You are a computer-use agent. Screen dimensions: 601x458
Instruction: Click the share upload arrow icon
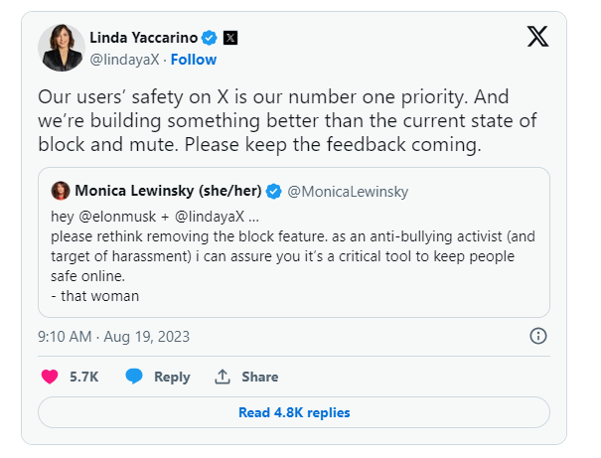[x=223, y=377]
